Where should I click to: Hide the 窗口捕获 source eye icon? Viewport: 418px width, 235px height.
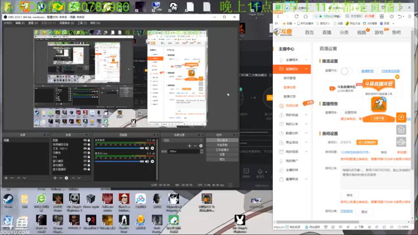85,161
